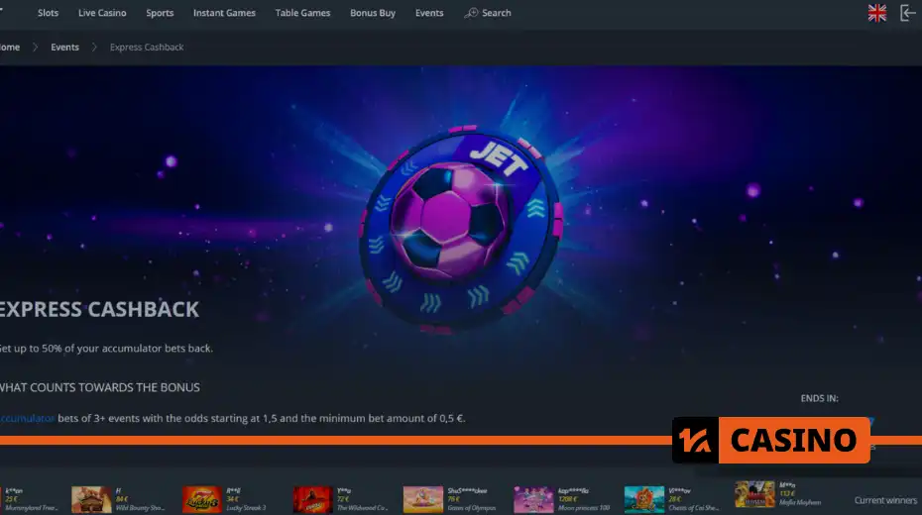Screen dimensions: 922x515
Task: Click the Express Cashback breadcrumb
Action: click(x=147, y=47)
